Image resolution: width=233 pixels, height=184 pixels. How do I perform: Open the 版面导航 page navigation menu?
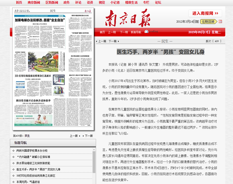click(x=136, y=32)
